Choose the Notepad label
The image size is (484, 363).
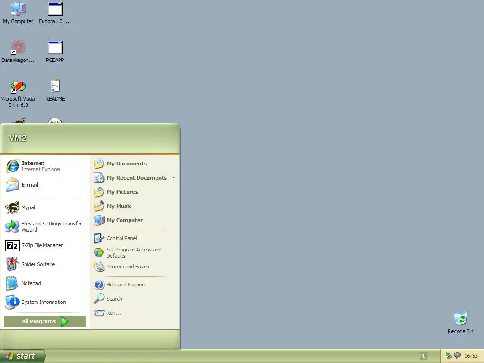(31, 283)
